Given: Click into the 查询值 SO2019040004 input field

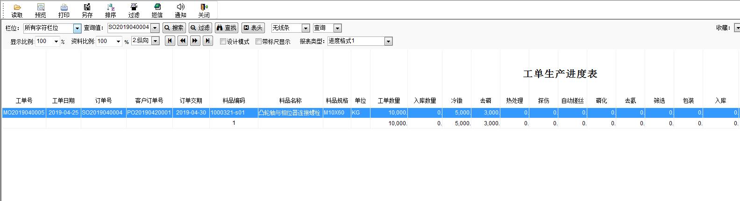Looking at the screenshot, I should pyautogui.click(x=129, y=28).
